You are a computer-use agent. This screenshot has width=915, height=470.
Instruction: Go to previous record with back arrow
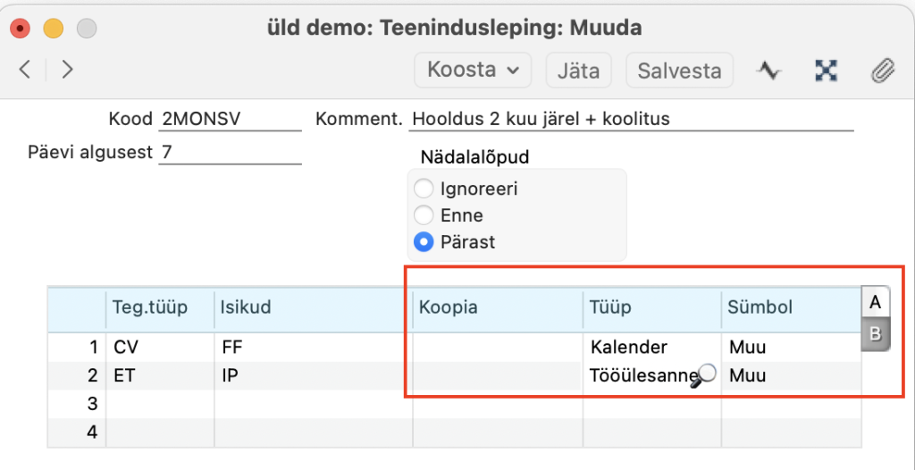pyautogui.click(x=24, y=70)
